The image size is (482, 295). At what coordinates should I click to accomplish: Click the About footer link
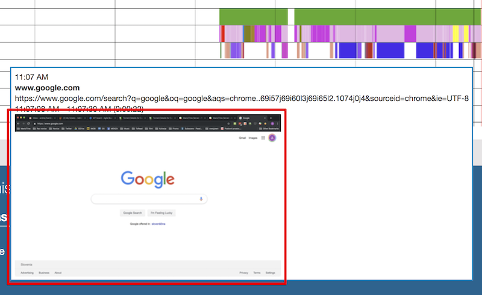pyautogui.click(x=58, y=273)
